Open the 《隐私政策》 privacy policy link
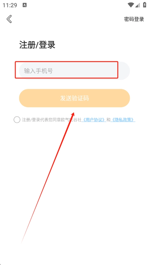 point(123,120)
